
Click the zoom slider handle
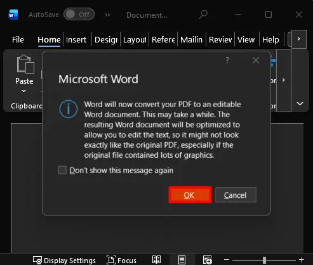[x=264, y=260]
